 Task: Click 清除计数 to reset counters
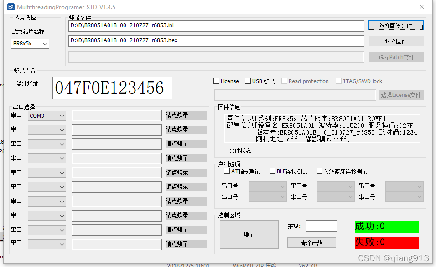(x=311, y=242)
